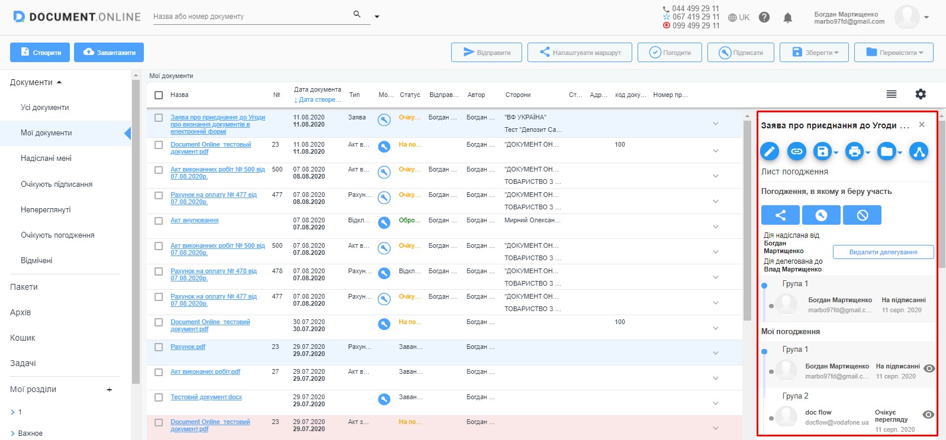Click the blue share approval button
This screenshot has width=946, height=440.
tap(780, 215)
